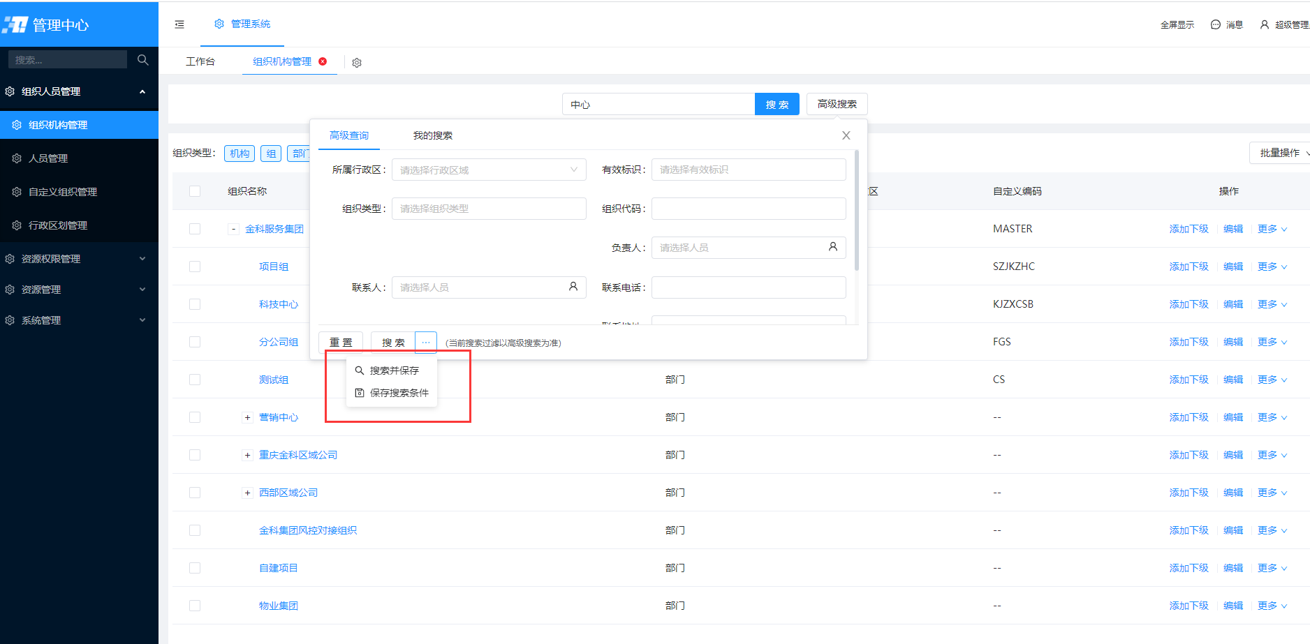
Task: Click person picker icon in 联系人 field
Action: click(x=573, y=287)
